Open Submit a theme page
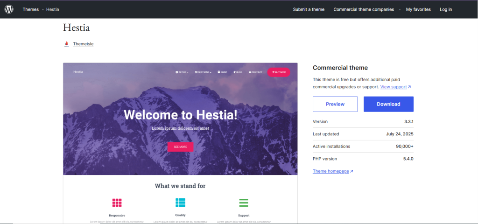Image resolution: width=478 pixels, height=224 pixels. point(309,9)
